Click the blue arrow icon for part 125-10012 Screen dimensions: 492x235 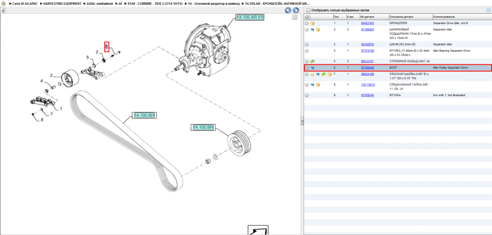[x=312, y=84]
